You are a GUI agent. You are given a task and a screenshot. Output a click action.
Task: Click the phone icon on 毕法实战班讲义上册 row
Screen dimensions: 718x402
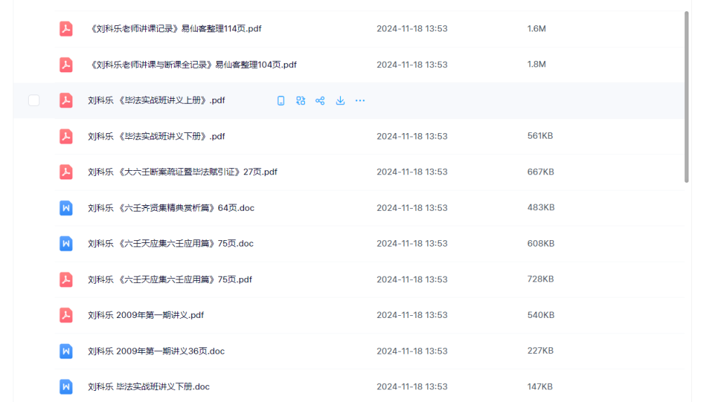(280, 101)
